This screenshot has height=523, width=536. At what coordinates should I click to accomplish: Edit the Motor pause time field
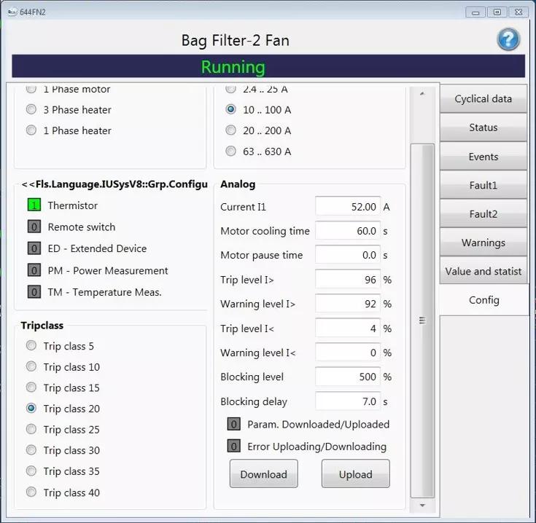point(348,255)
